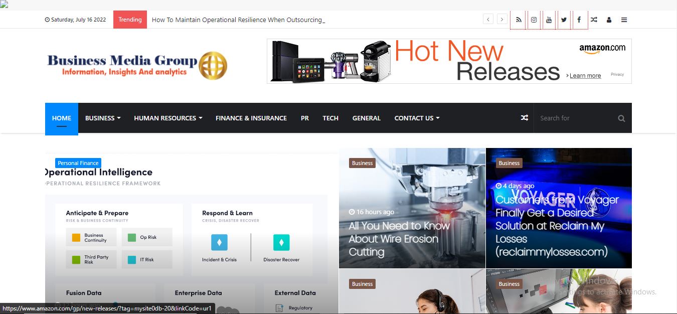The width and height of the screenshot is (677, 314).
Task: Open the YouTube channel icon
Action: (549, 20)
